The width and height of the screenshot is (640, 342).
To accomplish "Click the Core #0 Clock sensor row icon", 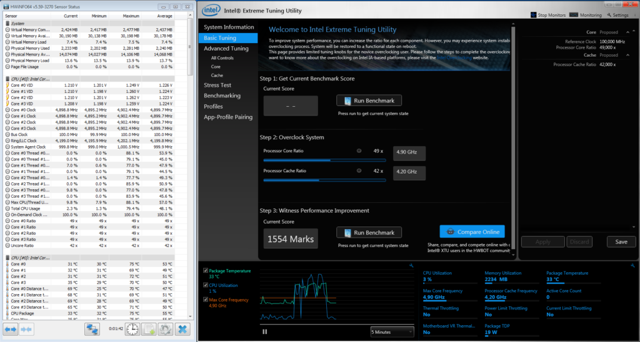I will click(x=7, y=110).
